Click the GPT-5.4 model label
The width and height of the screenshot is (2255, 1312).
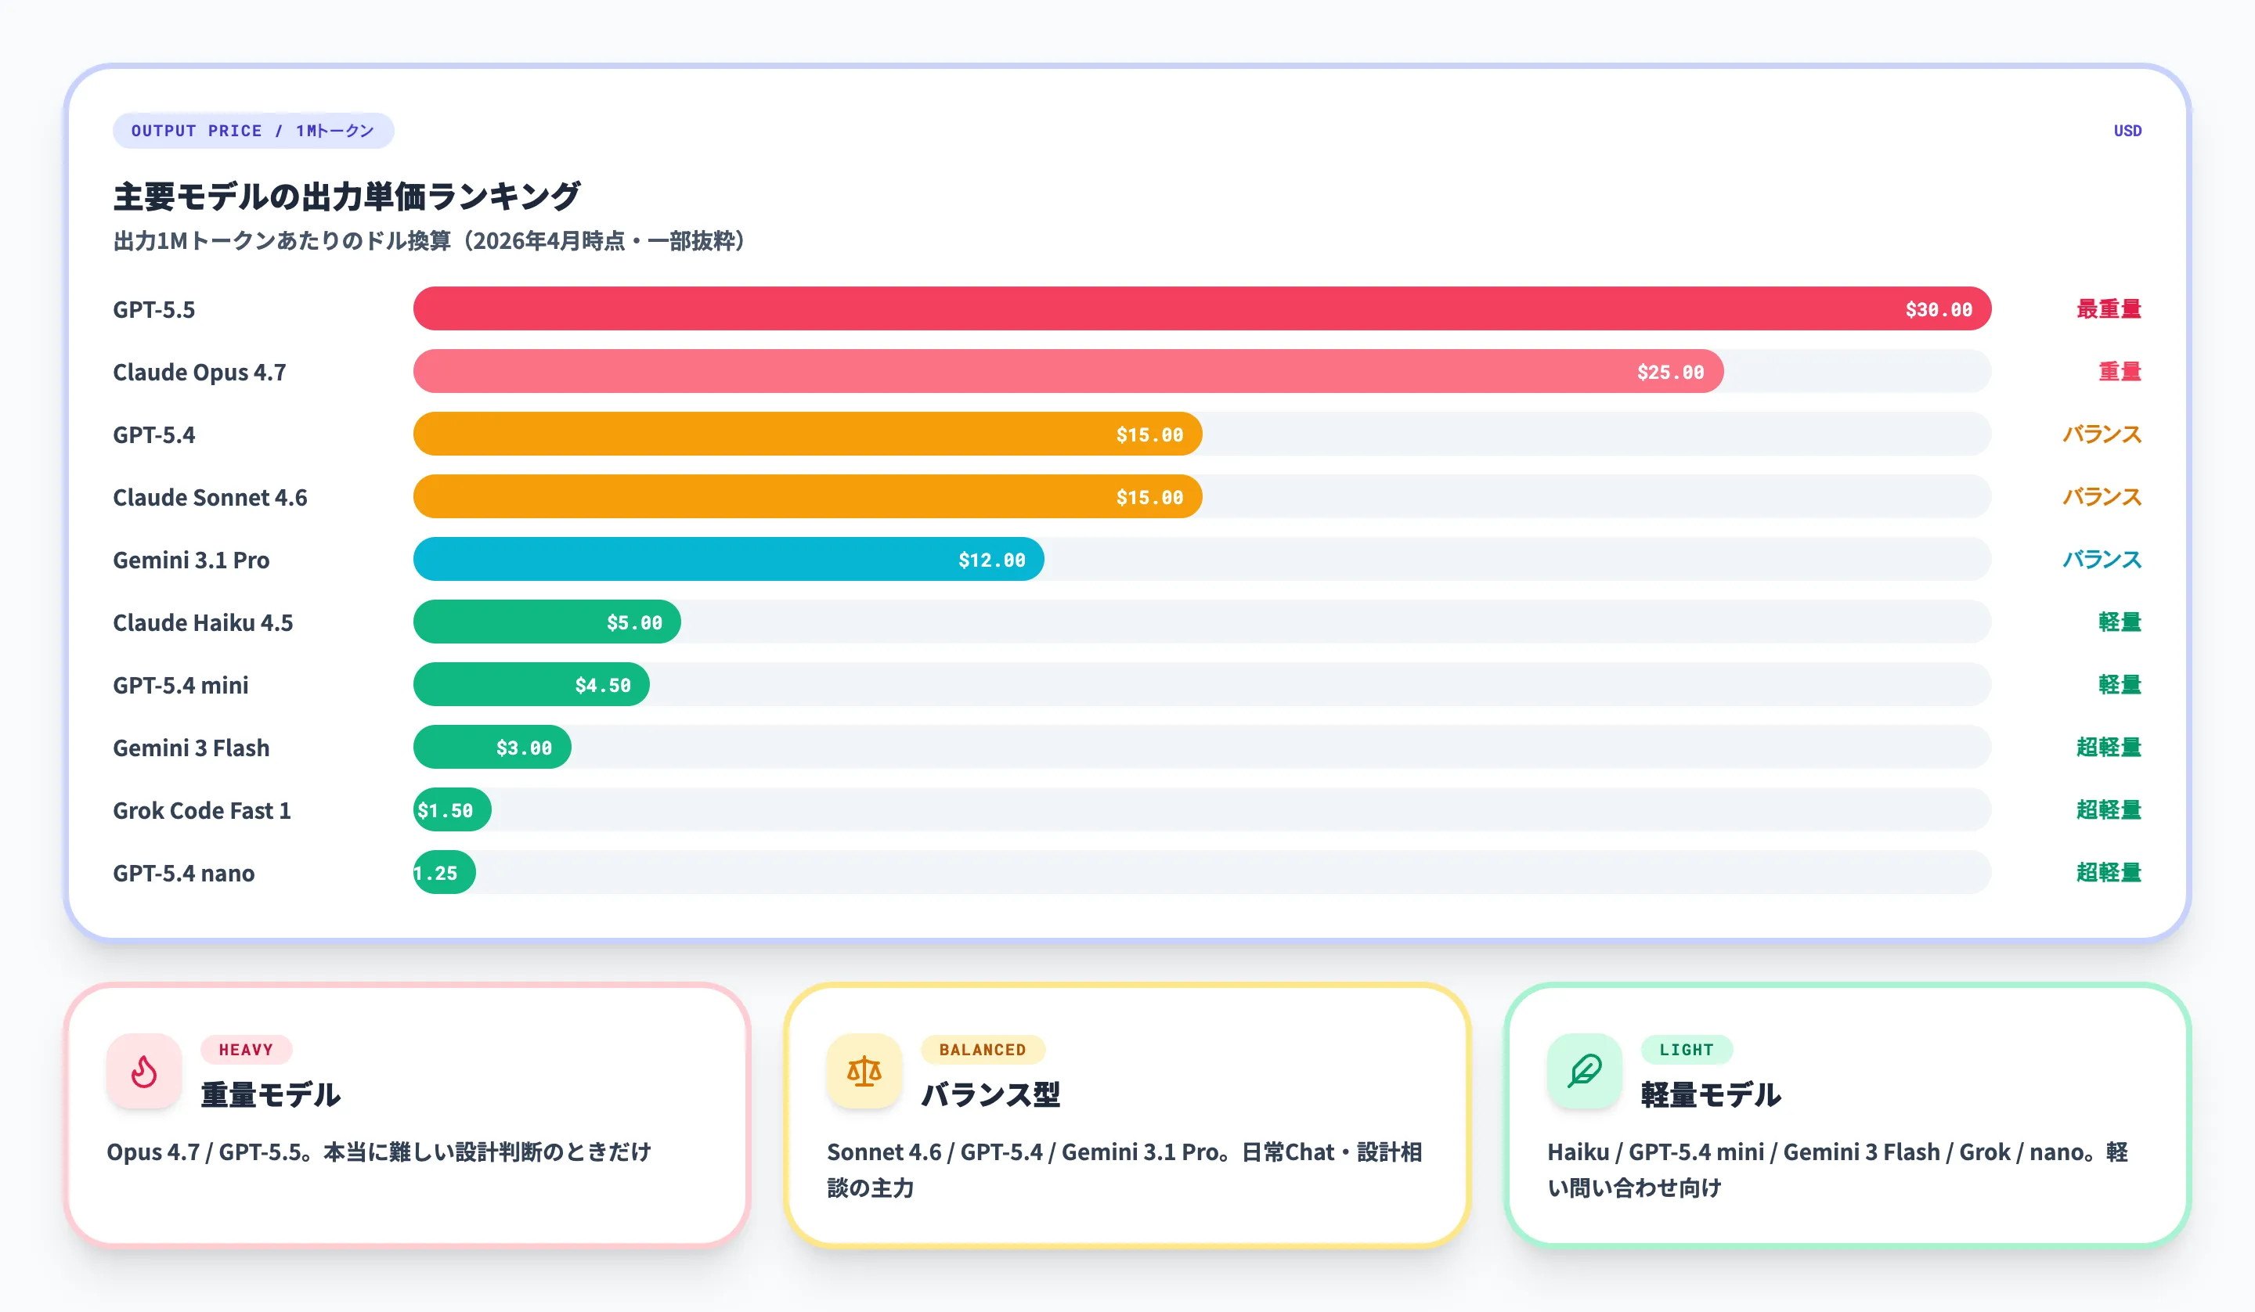pos(154,435)
